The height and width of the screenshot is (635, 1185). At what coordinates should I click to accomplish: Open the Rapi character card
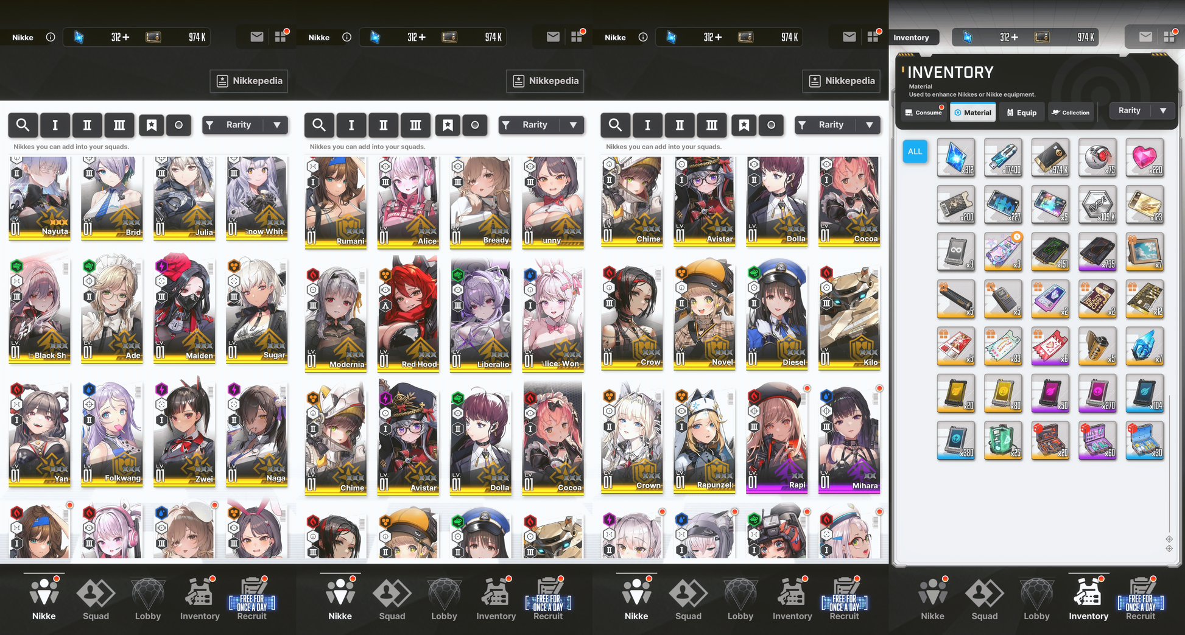[777, 438]
